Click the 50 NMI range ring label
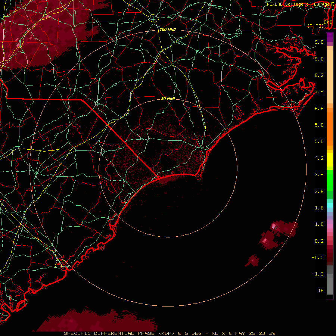Viewport: 336px width, 336px height. (168, 99)
